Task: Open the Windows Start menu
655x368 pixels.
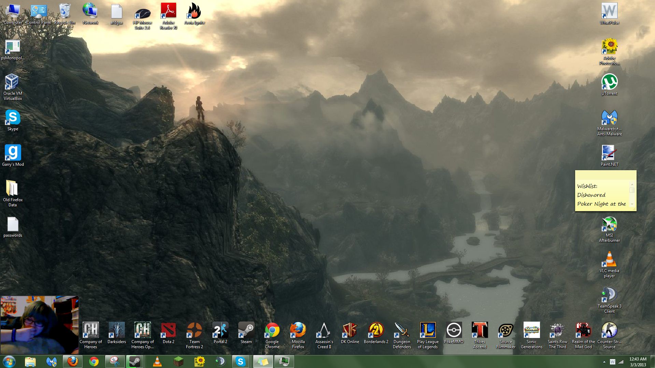Action: pos(9,362)
